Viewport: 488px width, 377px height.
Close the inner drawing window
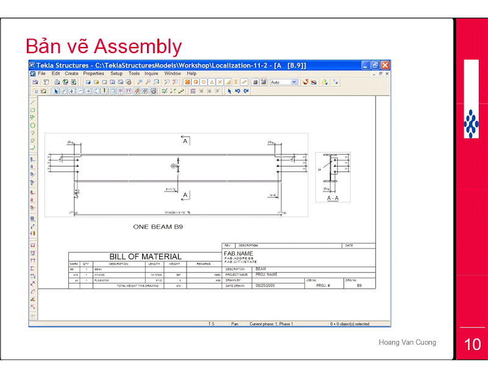387,74
